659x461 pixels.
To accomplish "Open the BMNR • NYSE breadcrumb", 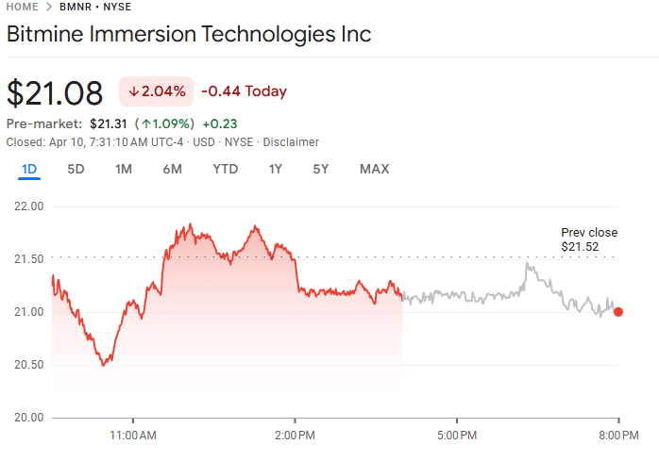I will point(95,7).
